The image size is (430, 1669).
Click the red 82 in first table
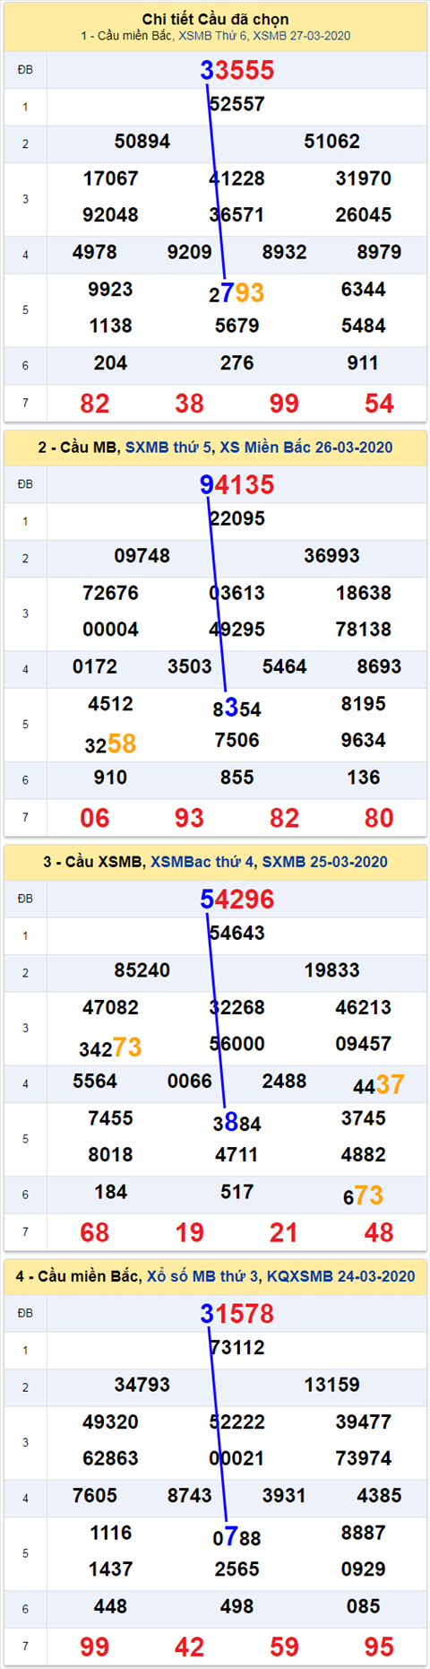pos(95,404)
